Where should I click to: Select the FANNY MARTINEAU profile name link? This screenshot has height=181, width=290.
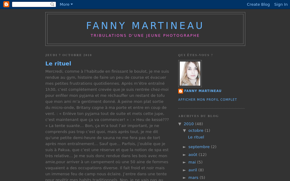[x=203, y=91]
